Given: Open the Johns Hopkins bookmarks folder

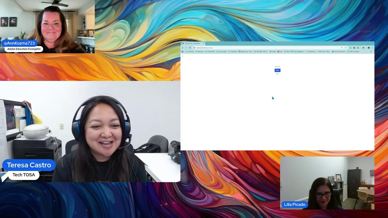Looking at the screenshot, I should click(x=221, y=51).
